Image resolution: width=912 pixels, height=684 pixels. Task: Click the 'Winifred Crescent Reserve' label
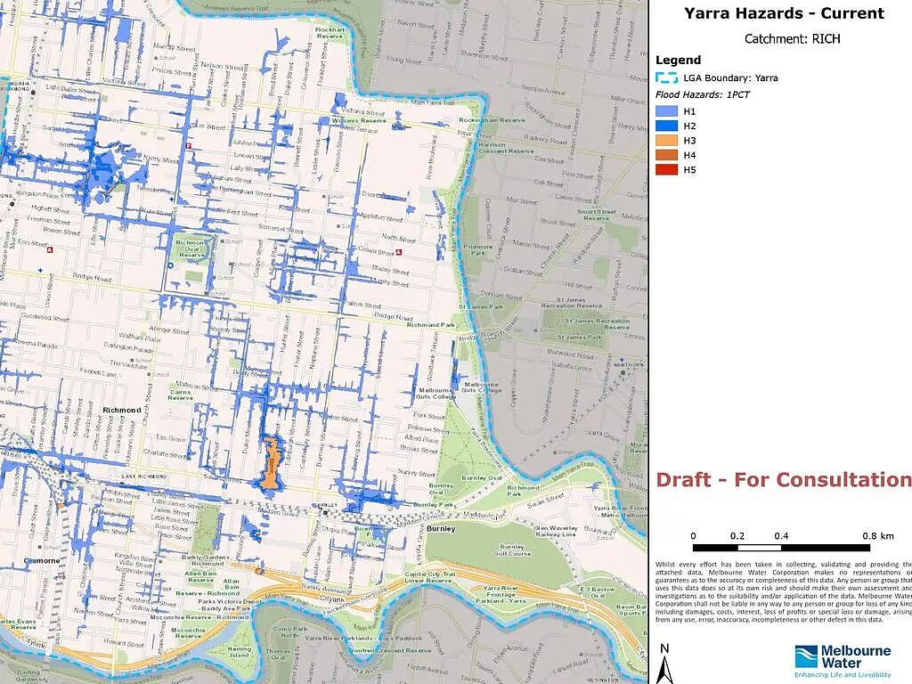(390, 650)
